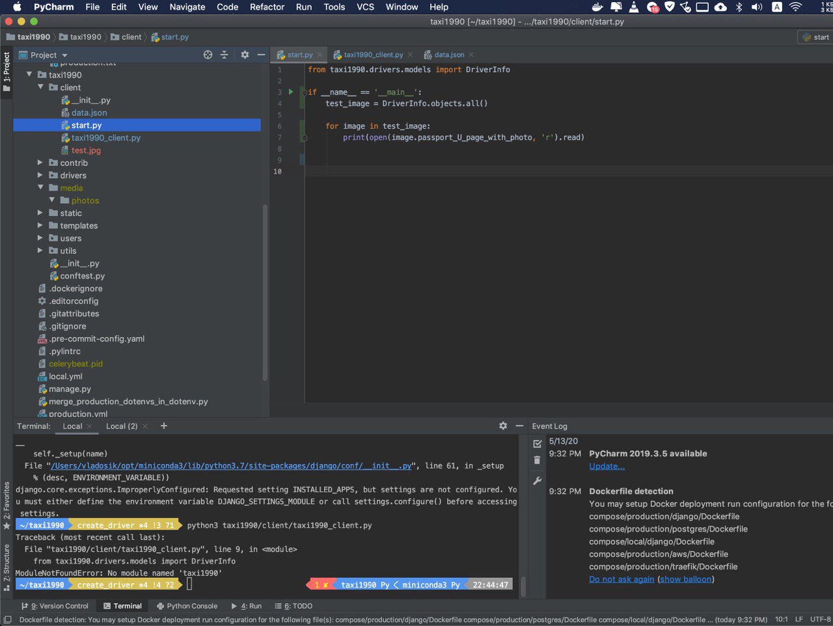This screenshot has width=833, height=626.
Task: Open the Navigate menu
Action: tap(187, 7)
